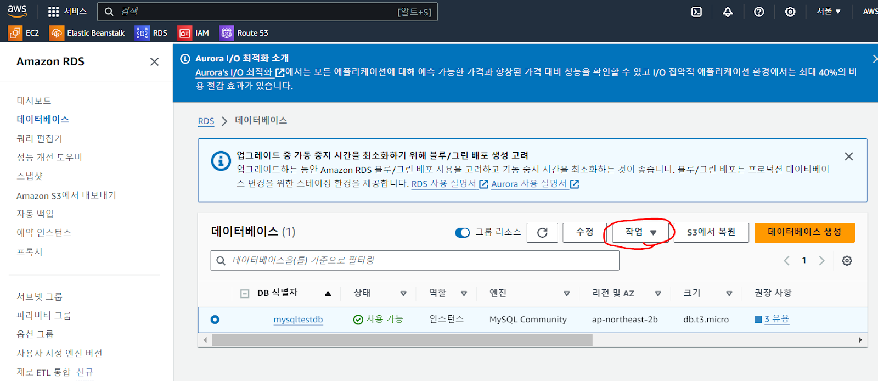Image resolution: width=878 pixels, height=381 pixels.
Task: Open the mysqltestdb database link
Action: tap(298, 320)
